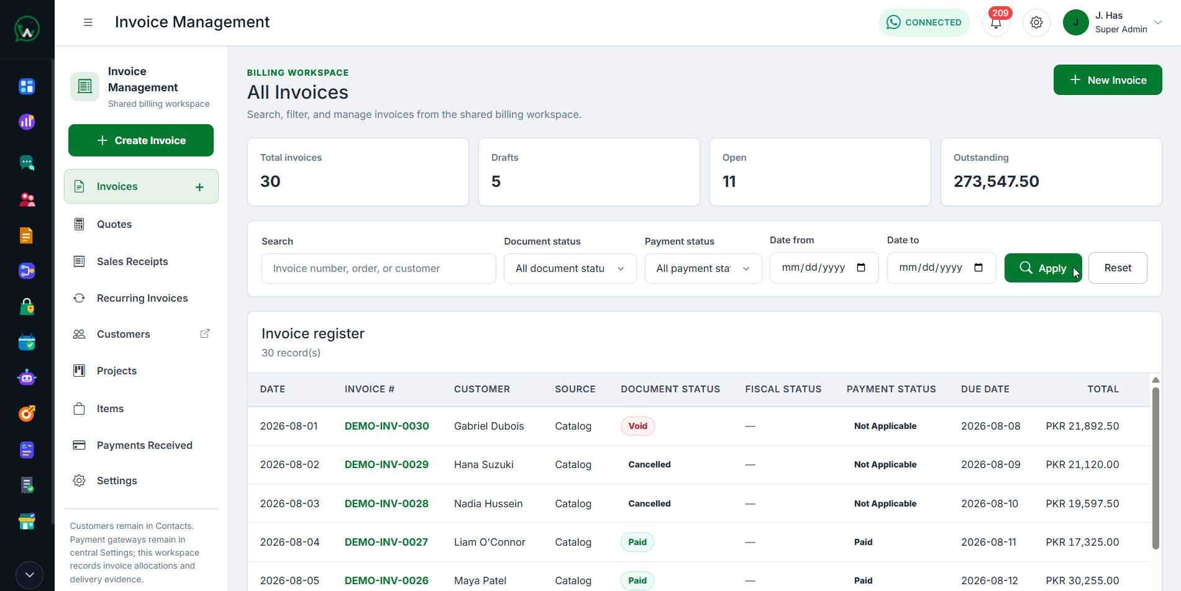The image size is (1181, 591).
Task: Open the orange document icon in rail
Action: (27, 235)
